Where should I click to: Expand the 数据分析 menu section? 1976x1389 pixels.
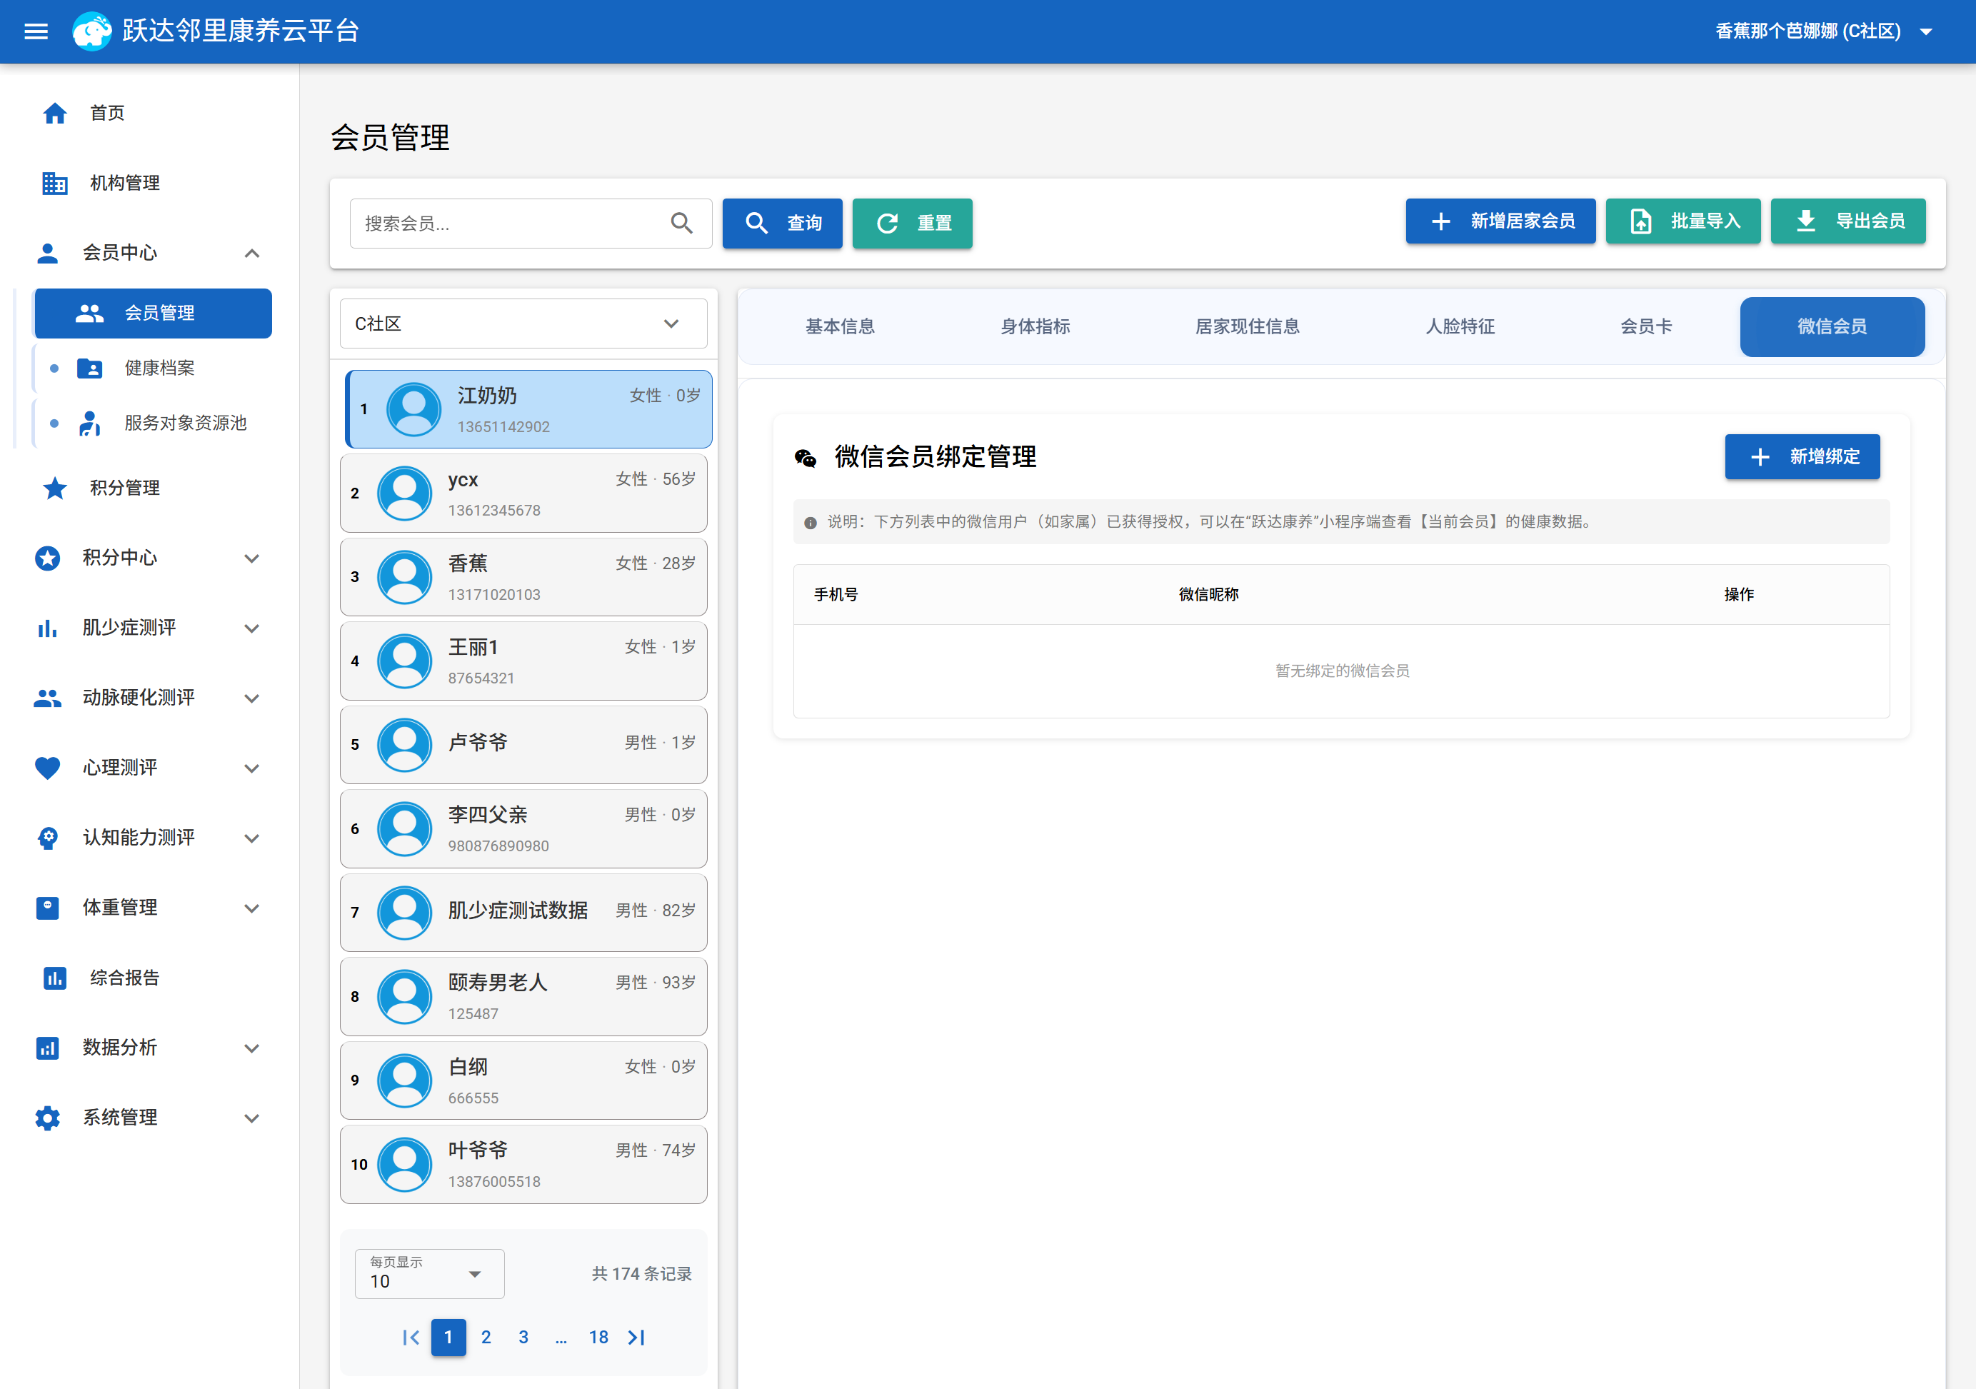coord(252,1048)
